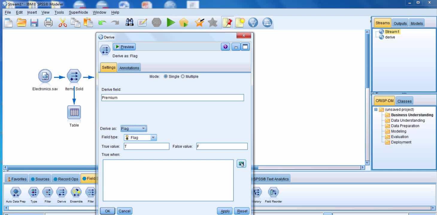Image resolution: width=437 pixels, height=215 pixels.
Task: Choose the Multiple mode radio button
Action: [x=183, y=76]
